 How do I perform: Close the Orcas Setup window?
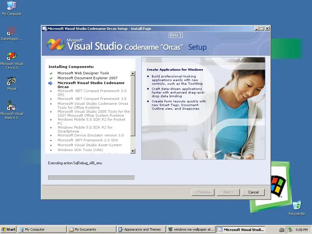coord(267,29)
